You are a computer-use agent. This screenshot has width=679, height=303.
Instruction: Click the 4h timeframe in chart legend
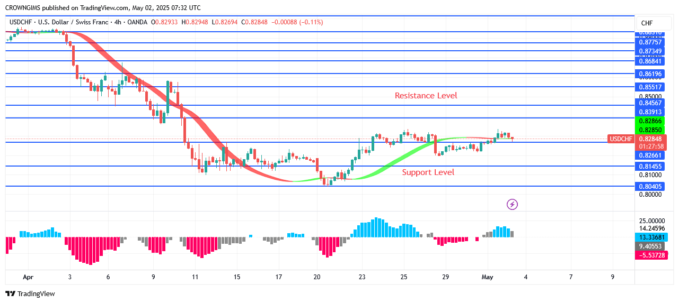click(x=117, y=22)
